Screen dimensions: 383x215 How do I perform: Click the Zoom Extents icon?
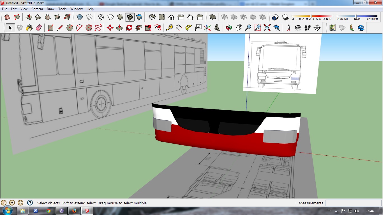point(267,28)
